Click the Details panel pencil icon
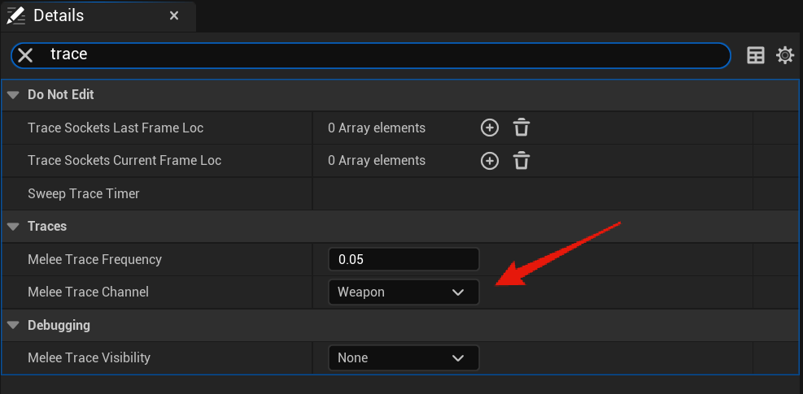Viewport: 803px width, 394px height. point(15,15)
